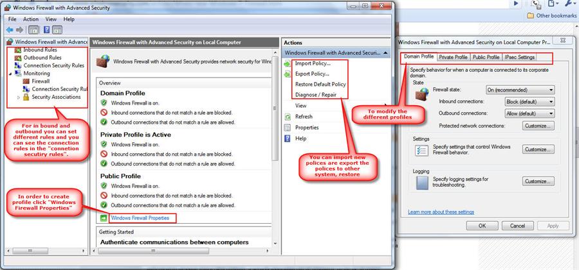Click Customize for Protected network connections
This screenshot has height=270, width=579.
point(538,126)
